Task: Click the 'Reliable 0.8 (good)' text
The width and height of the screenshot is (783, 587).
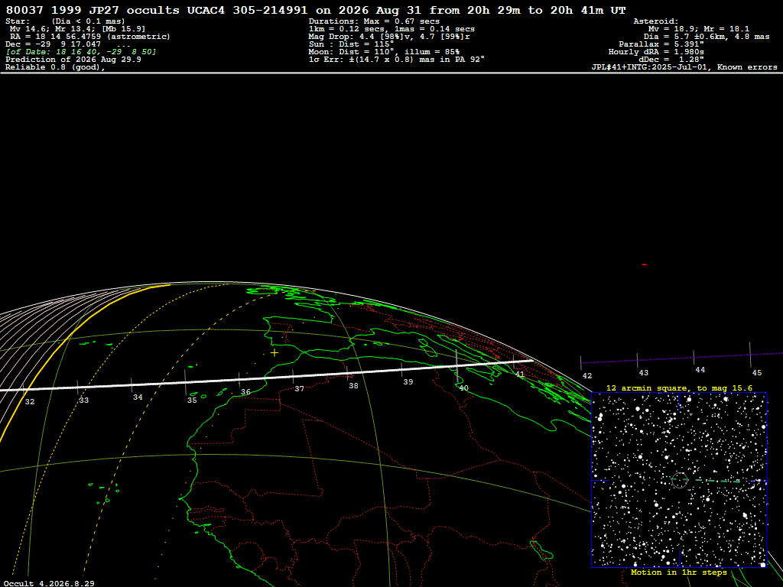Action: click(55, 67)
